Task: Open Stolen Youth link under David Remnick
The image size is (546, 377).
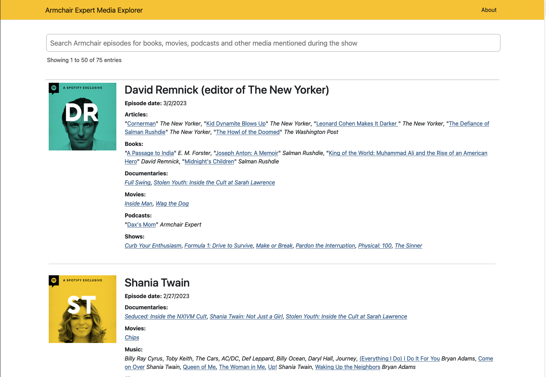Action: point(214,182)
